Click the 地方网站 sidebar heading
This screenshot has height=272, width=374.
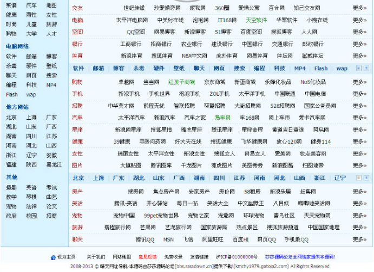pyautogui.click(x=17, y=107)
